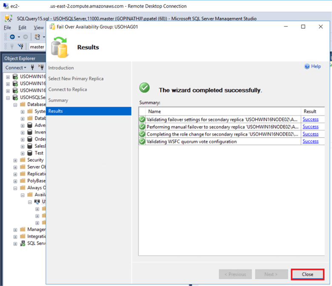Screen dimensions: 332x286
Task: Click the green check icon for WSFC quorum row
Action: (x=142, y=141)
